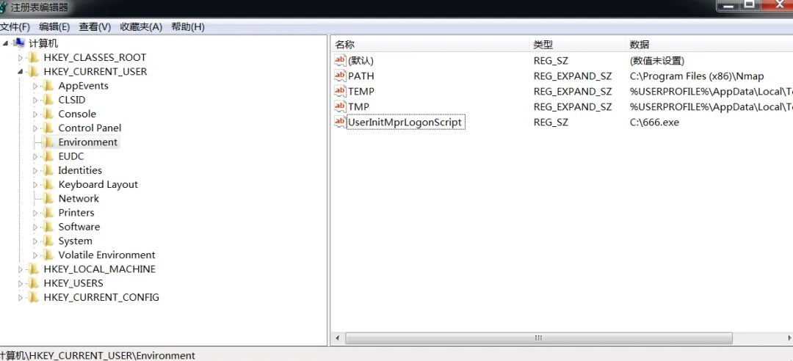Expand Volatile Environment key arrow

pos(35,255)
